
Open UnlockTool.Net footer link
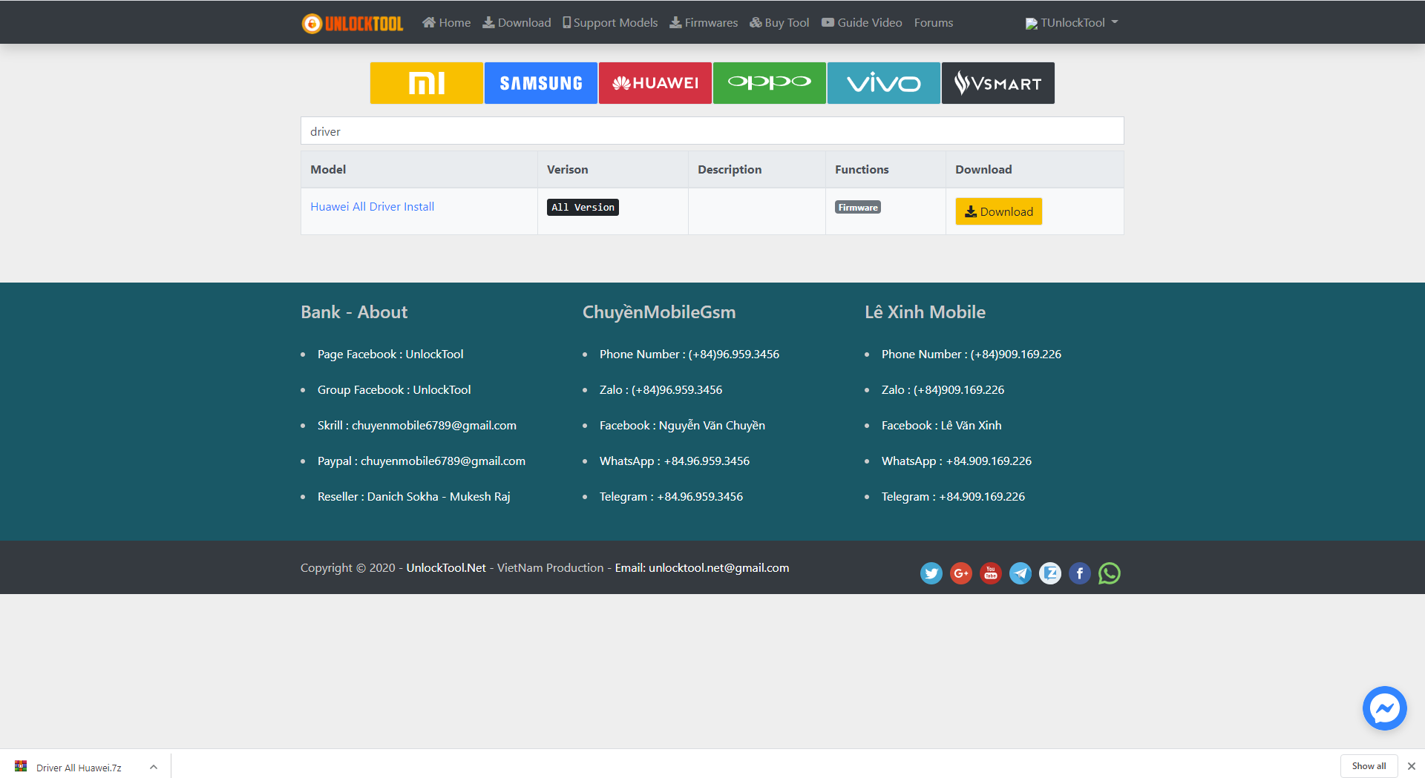(446, 568)
